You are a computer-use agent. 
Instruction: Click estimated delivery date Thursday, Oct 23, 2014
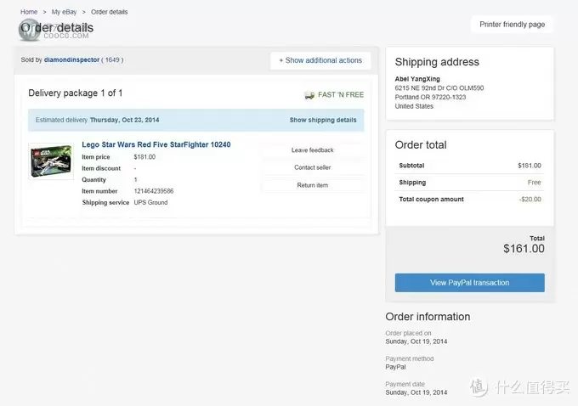point(124,120)
